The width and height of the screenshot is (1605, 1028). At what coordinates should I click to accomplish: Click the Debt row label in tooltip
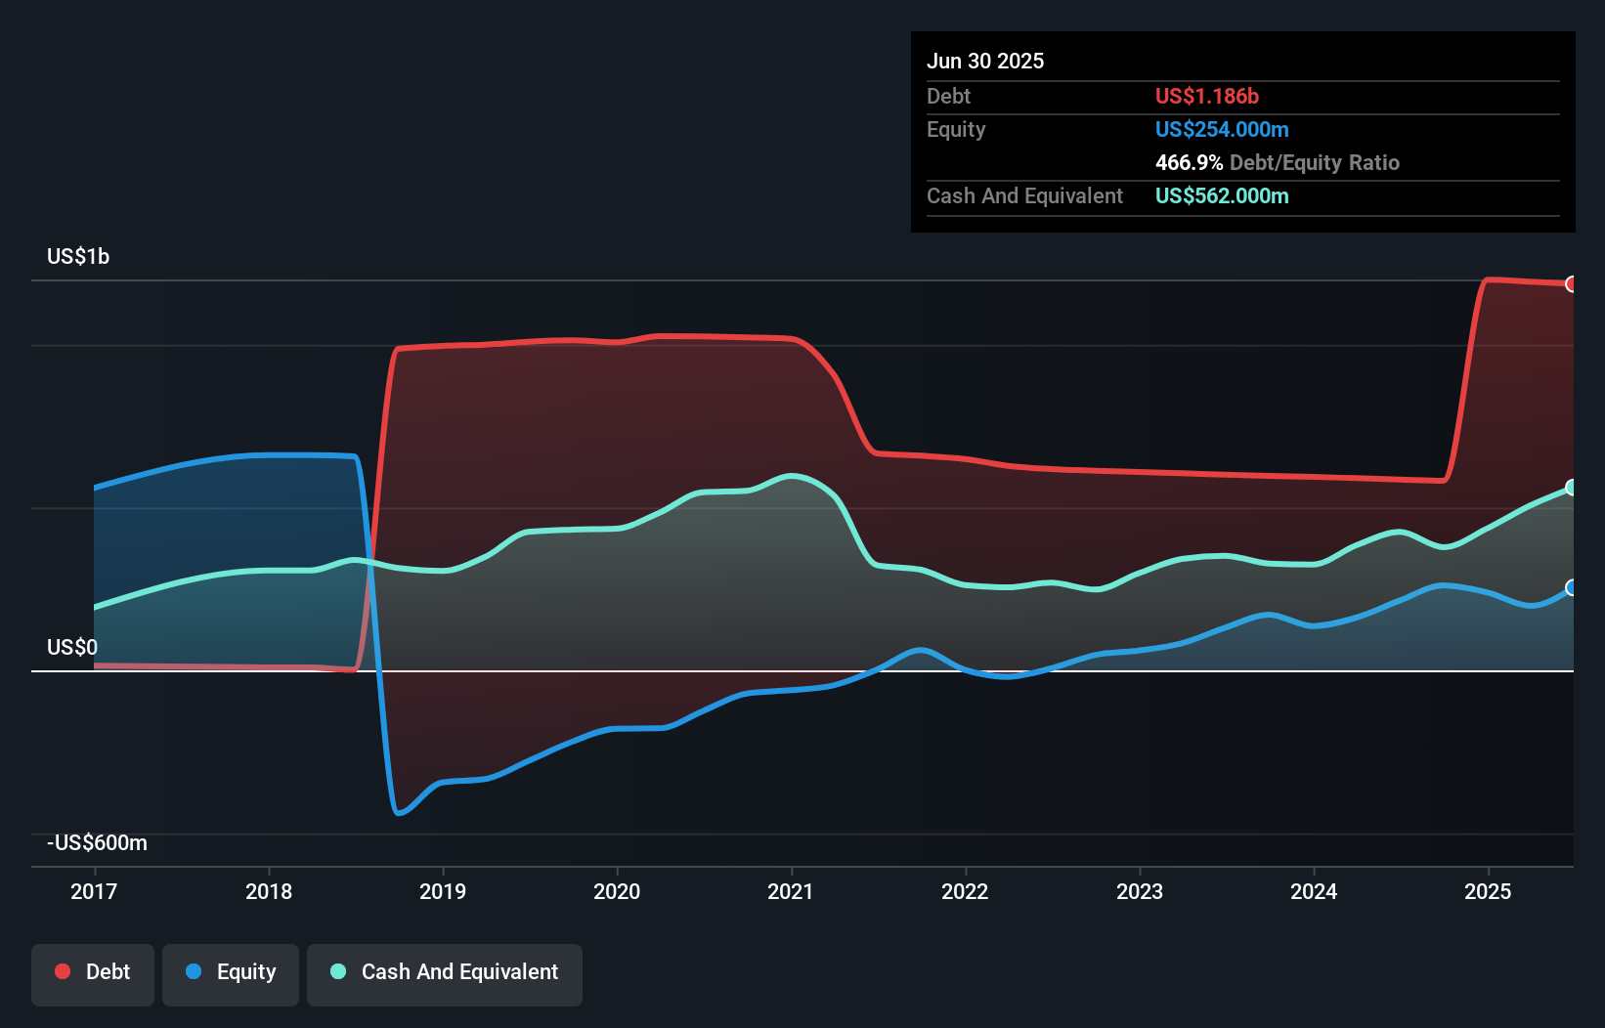948,96
